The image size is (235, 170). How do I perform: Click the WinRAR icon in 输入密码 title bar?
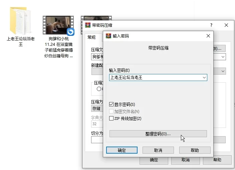[x=108, y=36]
